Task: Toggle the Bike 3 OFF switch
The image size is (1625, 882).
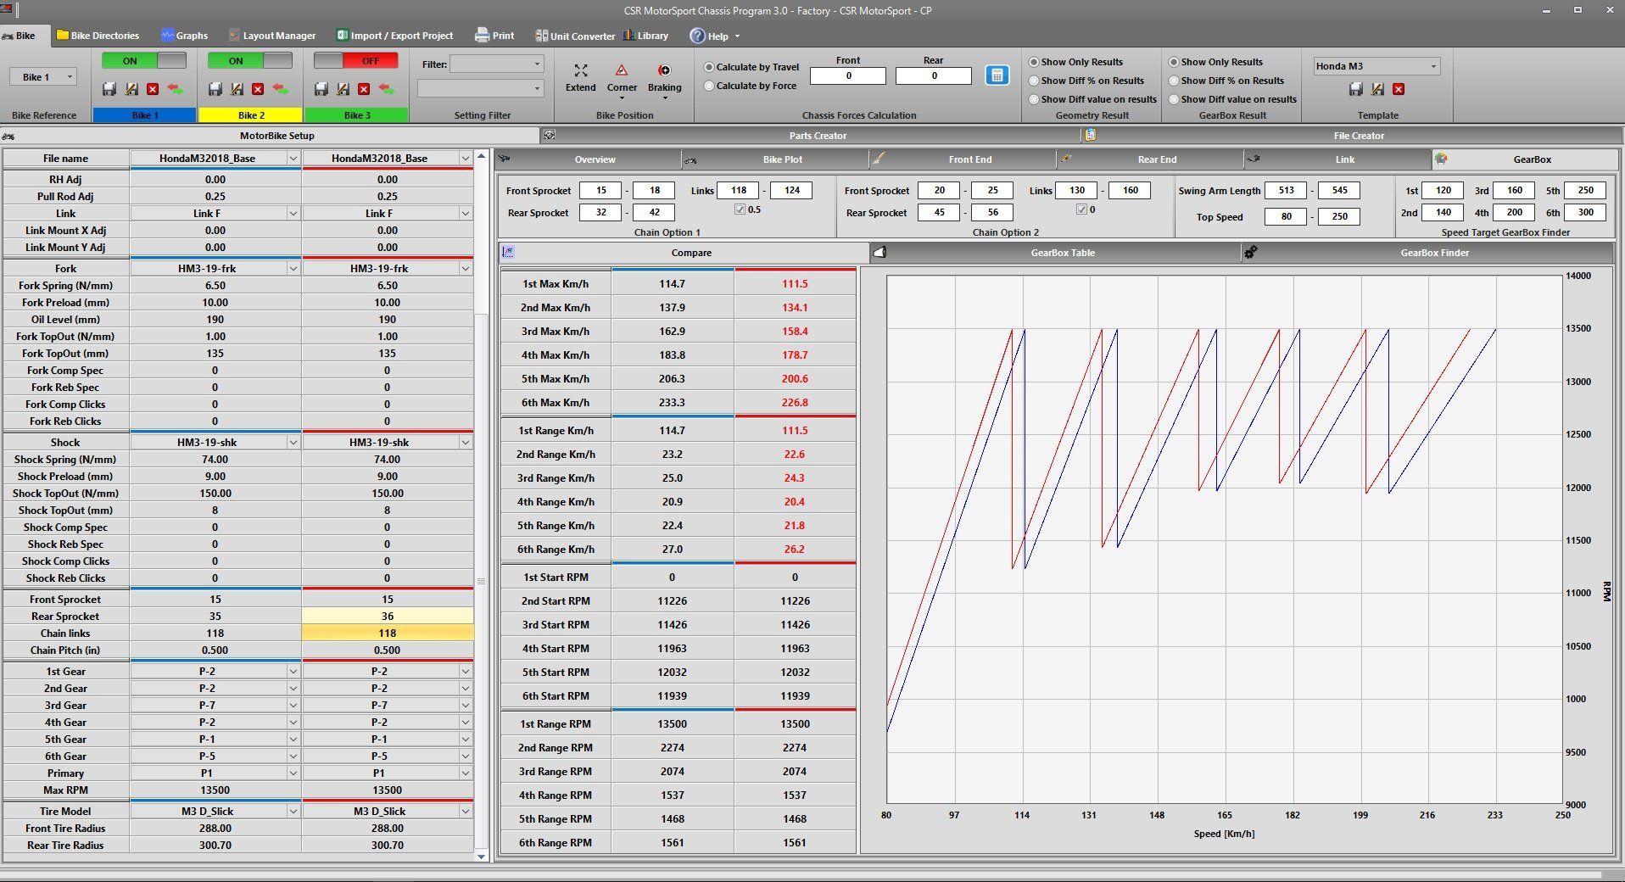Action: pyautogui.click(x=356, y=61)
